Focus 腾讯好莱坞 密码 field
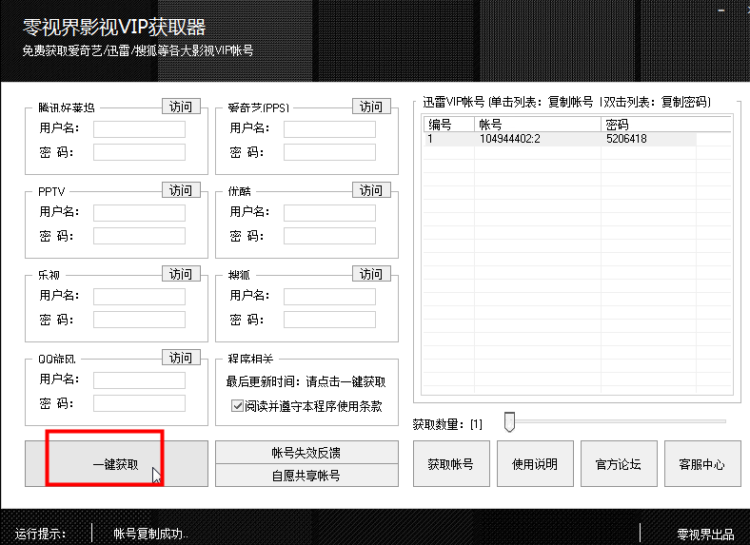This screenshot has width=750, height=545. click(x=139, y=152)
